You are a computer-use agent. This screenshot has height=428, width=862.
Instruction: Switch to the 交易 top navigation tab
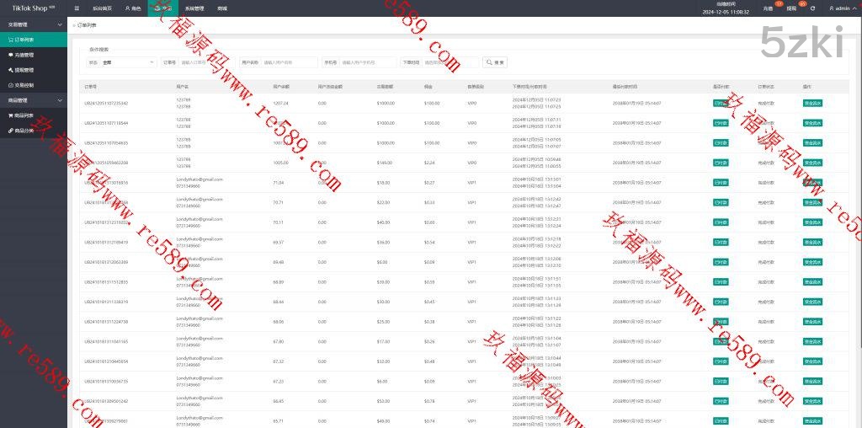point(162,8)
